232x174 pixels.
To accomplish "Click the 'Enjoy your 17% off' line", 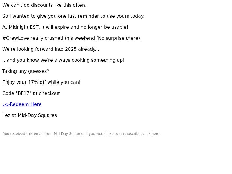I will click(x=41, y=82).
